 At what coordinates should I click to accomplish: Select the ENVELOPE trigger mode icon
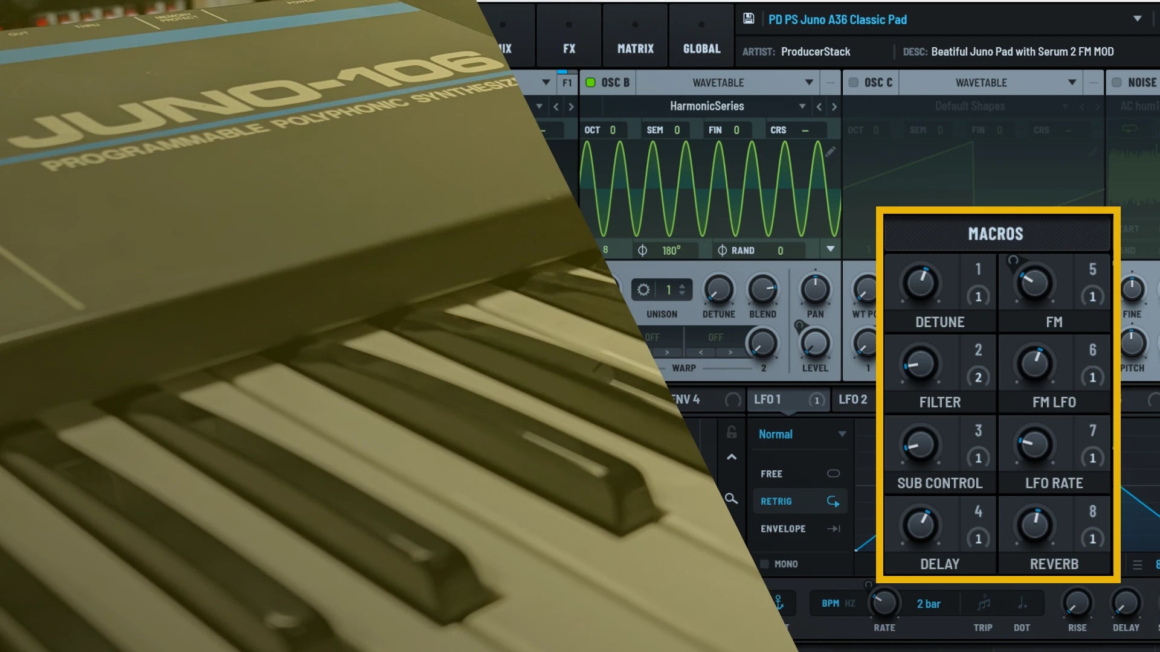834,528
